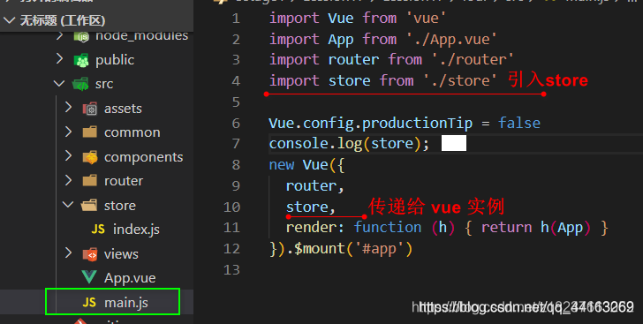Image resolution: width=643 pixels, height=324 pixels.
Task: Expand the components folder chevron
Action: coord(69,156)
